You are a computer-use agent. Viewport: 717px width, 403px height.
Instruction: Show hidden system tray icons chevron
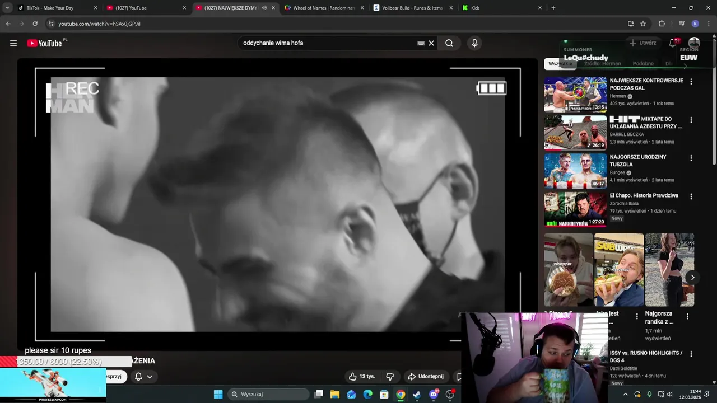point(625,394)
